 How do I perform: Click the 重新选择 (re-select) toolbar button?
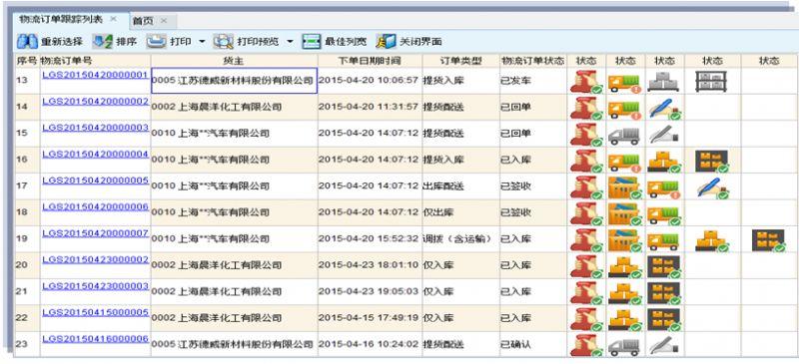click(x=50, y=42)
